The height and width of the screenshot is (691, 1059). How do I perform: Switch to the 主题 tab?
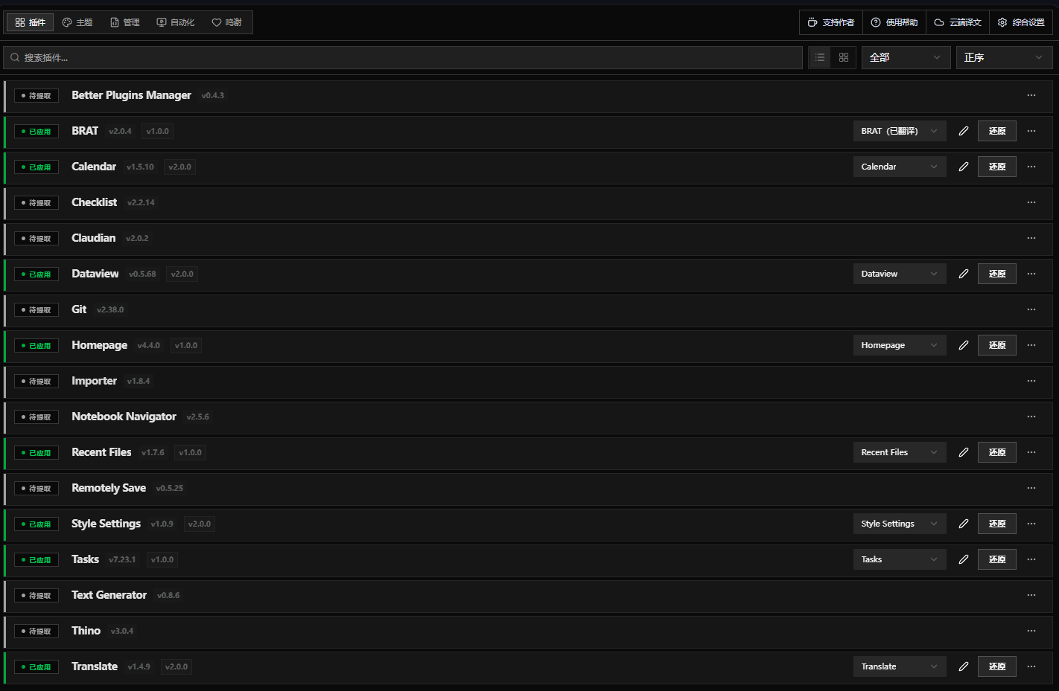click(77, 22)
